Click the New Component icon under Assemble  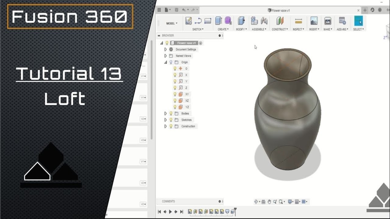coord(254,21)
